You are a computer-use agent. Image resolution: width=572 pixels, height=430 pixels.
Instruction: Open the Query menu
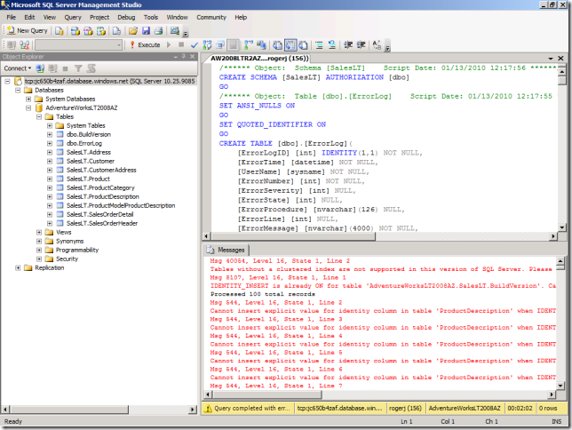(x=73, y=17)
